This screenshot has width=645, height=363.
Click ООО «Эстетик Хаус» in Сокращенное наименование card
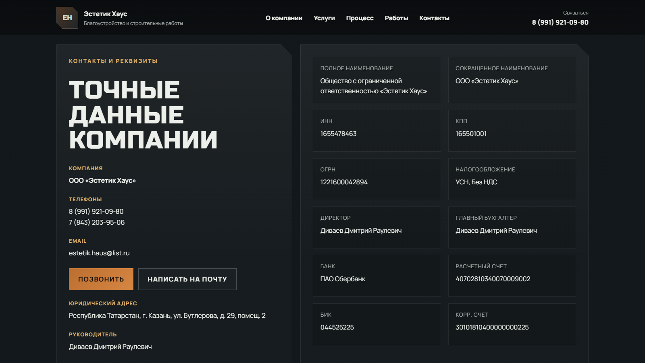pyautogui.click(x=487, y=81)
